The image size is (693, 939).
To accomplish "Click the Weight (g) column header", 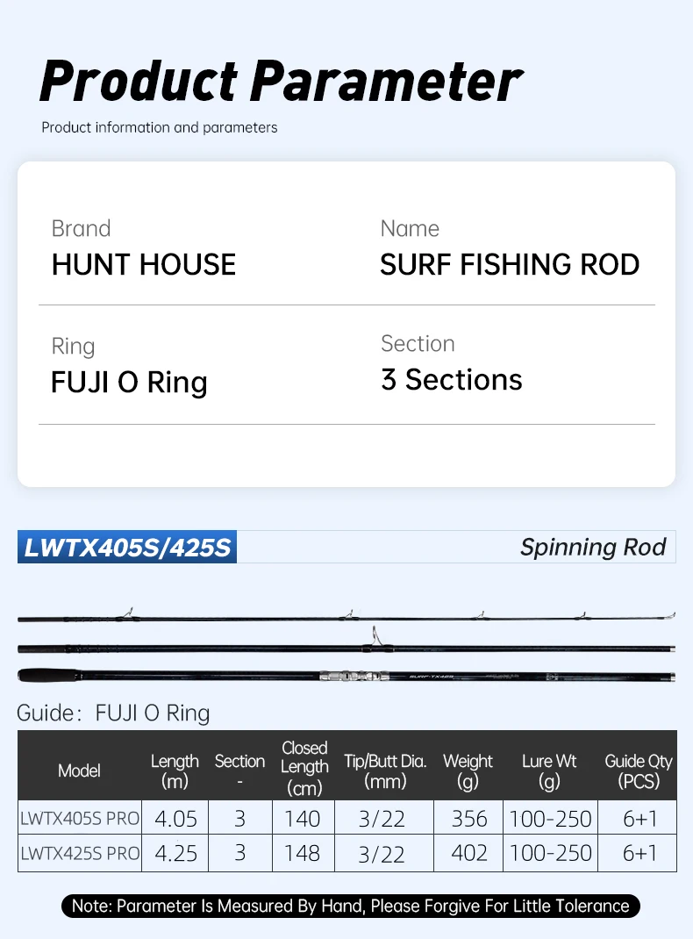I will [468, 771].
